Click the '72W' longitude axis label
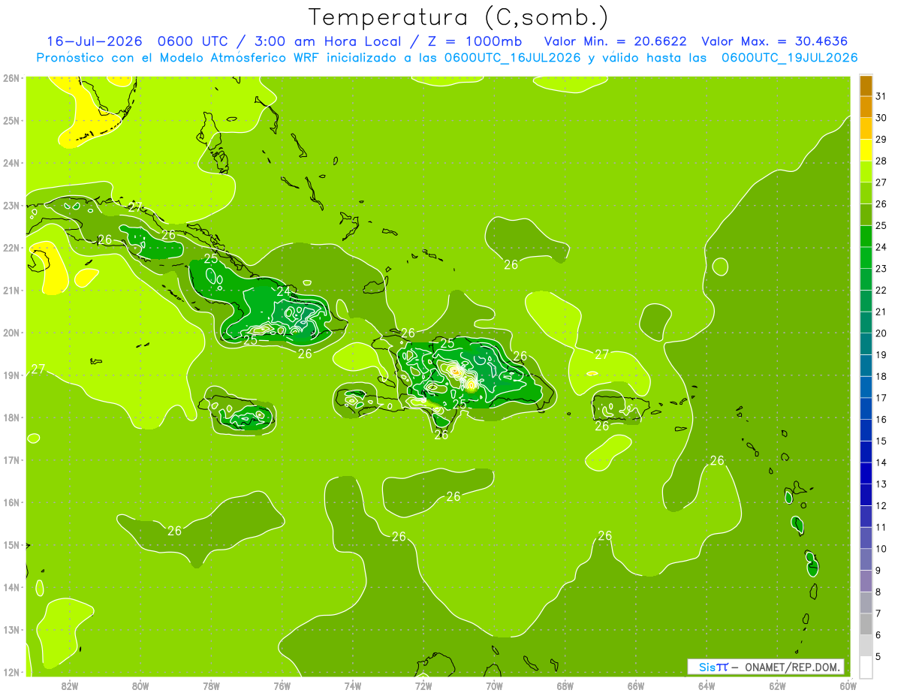The image size is (901, 696). click(423, 685)
